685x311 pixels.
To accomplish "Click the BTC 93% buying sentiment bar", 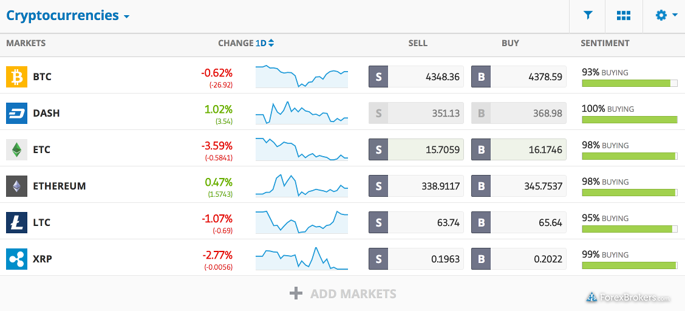I will click(630, 83).
